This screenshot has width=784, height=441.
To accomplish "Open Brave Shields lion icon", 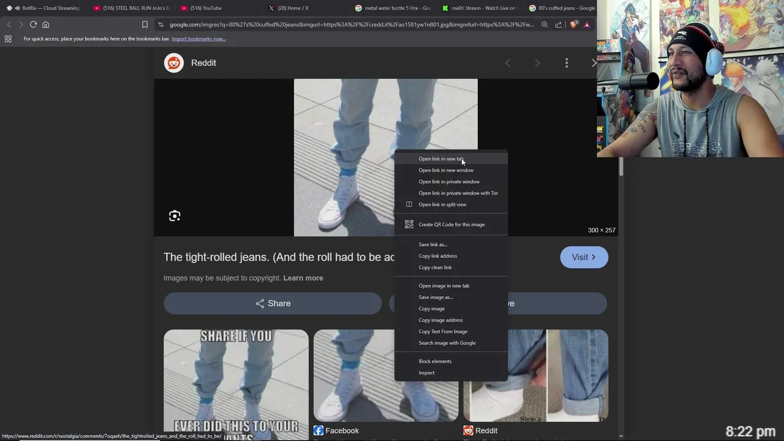I will pyautogui.click(x=573, y=24).
